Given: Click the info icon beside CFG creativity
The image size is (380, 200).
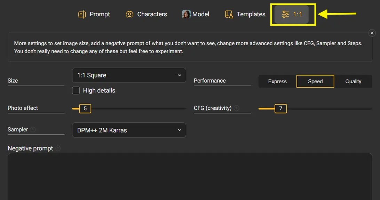Looking at the screenshot, I should click(237, 108).
